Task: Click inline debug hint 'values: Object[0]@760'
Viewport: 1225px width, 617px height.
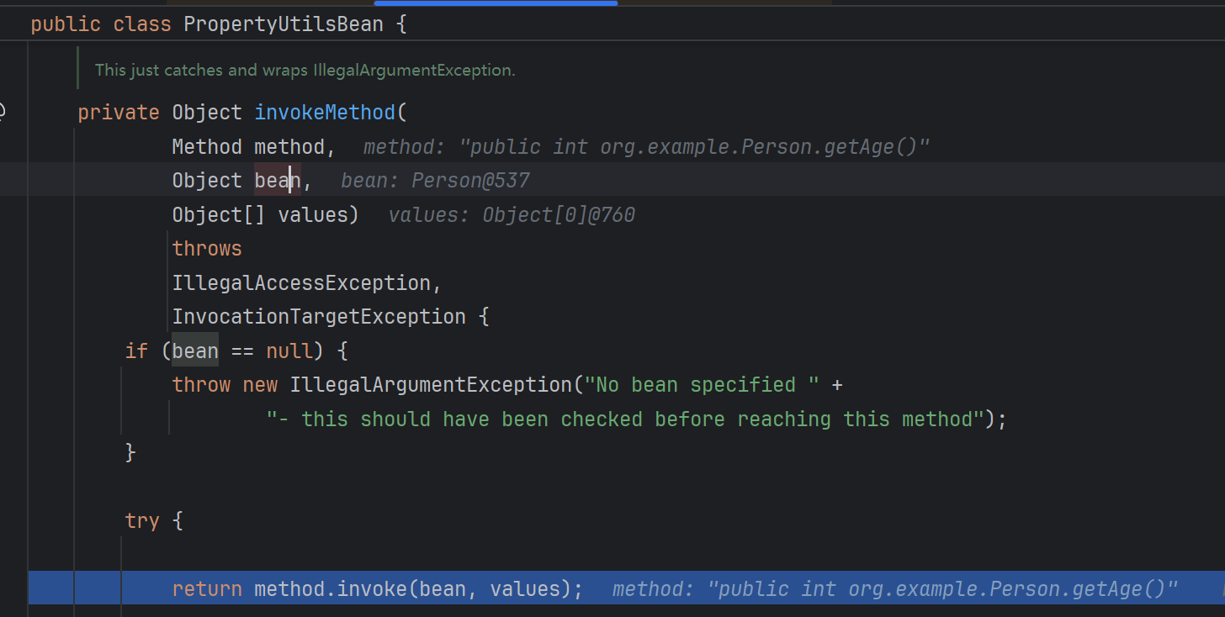Action: tap(511, 215)
